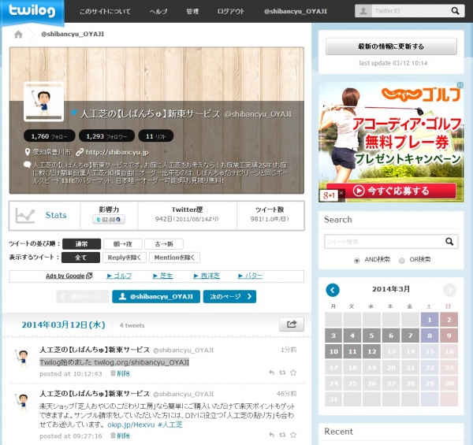Open @shibancyu_OYAJI in top navigation
The height and width of the screenshot is (445, 473).
(x=296, y=12)
